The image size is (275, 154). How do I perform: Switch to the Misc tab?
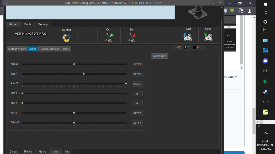(66, 49)
